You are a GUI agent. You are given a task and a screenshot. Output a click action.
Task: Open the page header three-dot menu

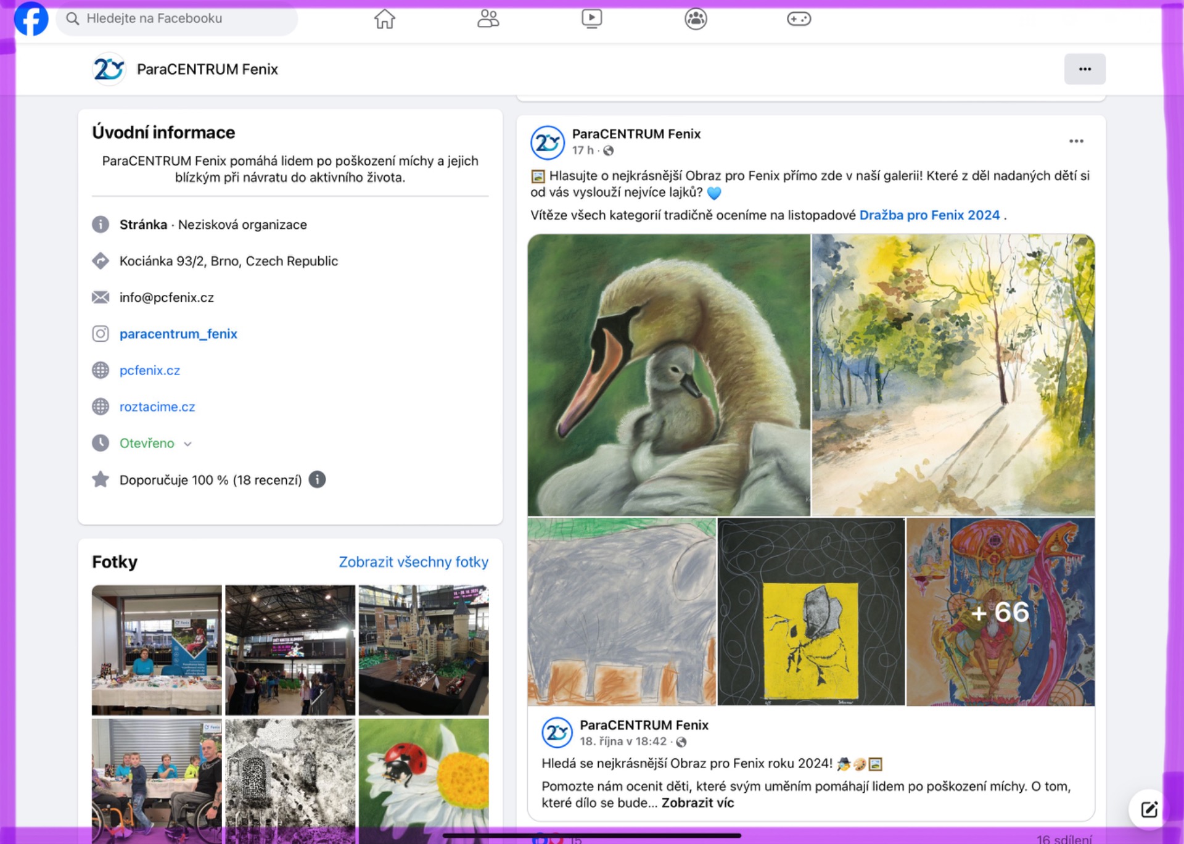pyautogui.click(x=1084, y=69)
